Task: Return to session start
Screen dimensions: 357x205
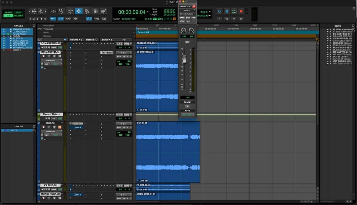Action: [x=219, y=19]
